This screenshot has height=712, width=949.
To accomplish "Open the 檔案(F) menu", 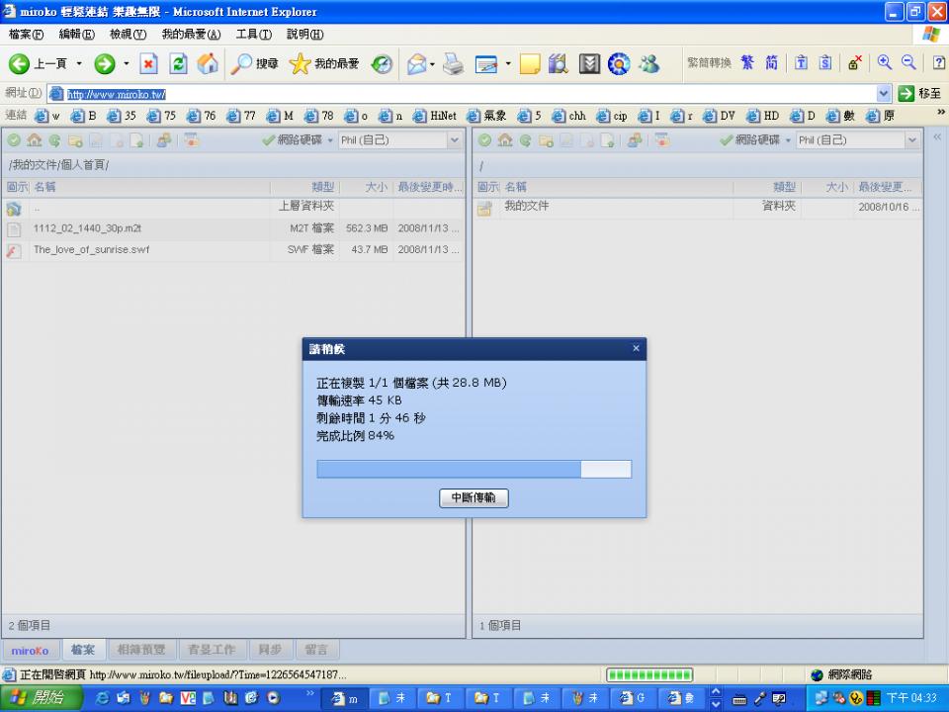I will [26, 35].
